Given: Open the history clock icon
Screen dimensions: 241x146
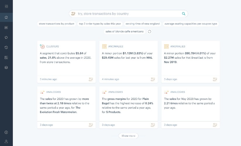Looking at the screenshot, I should [6, 47].
